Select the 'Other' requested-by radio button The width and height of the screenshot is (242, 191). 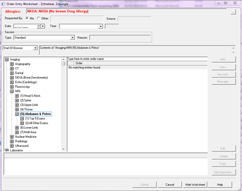[x=39, y=18]
